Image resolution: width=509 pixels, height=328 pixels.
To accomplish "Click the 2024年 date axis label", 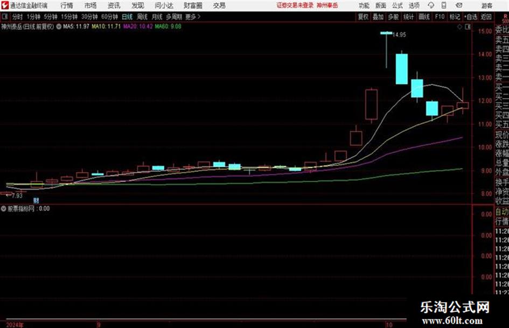I will click(x=15, y=325).
